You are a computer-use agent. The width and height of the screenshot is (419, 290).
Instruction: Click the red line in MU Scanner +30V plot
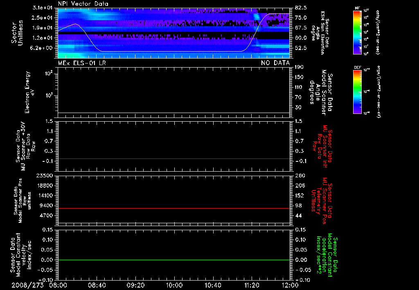click(173, 159)
